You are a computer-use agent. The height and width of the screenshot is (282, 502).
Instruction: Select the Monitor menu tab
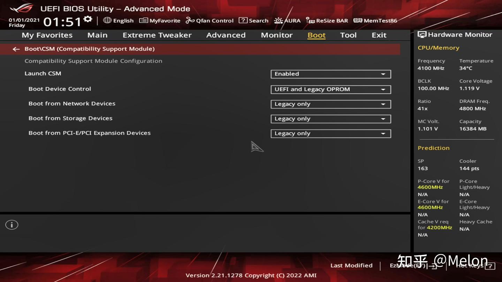click(276, 35)
